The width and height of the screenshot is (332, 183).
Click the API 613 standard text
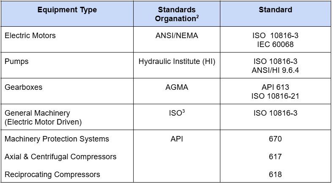click(275, 88)
